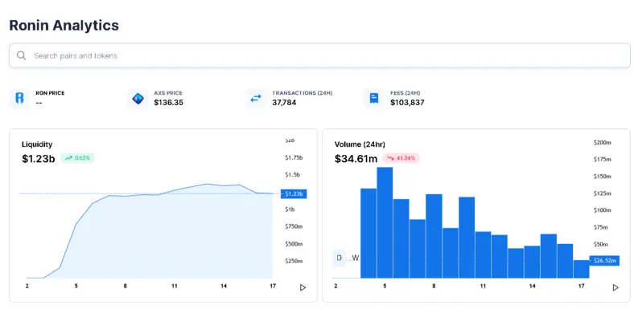The width and height of the screenshot is (634, 313).
Task: Click the transactions swap-arrows icon
Action: pos(256,99)
